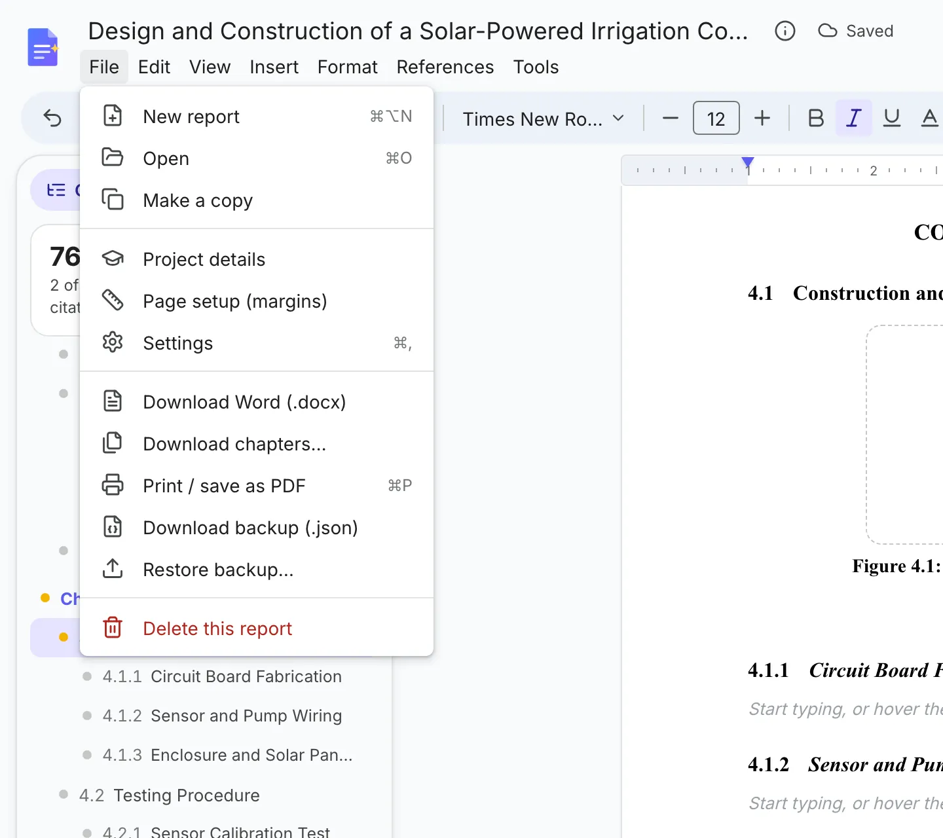Click the Download backup JSON file icon

tap(113, 527)
